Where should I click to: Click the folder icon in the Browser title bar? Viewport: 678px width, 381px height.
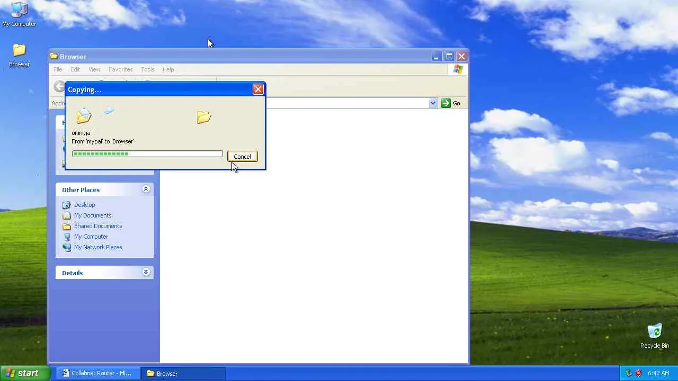point(53,56)
